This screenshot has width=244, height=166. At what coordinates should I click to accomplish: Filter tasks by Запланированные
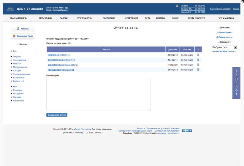pos(22,74)
